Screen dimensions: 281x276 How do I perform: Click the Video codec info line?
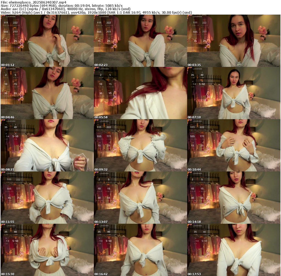tap(96, 12)
